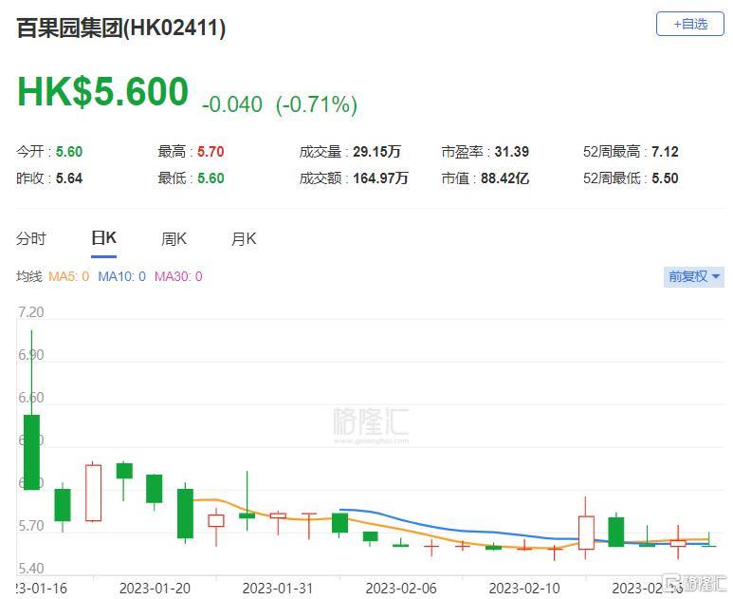Image resolution: width=733 pixels, height=599 pixels.
Task: Click the MA10 indicator label
Action: click(121, 276)
